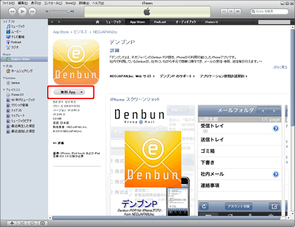Switch to grid view button
Screen dimensions: 295x227
(231, 11)
